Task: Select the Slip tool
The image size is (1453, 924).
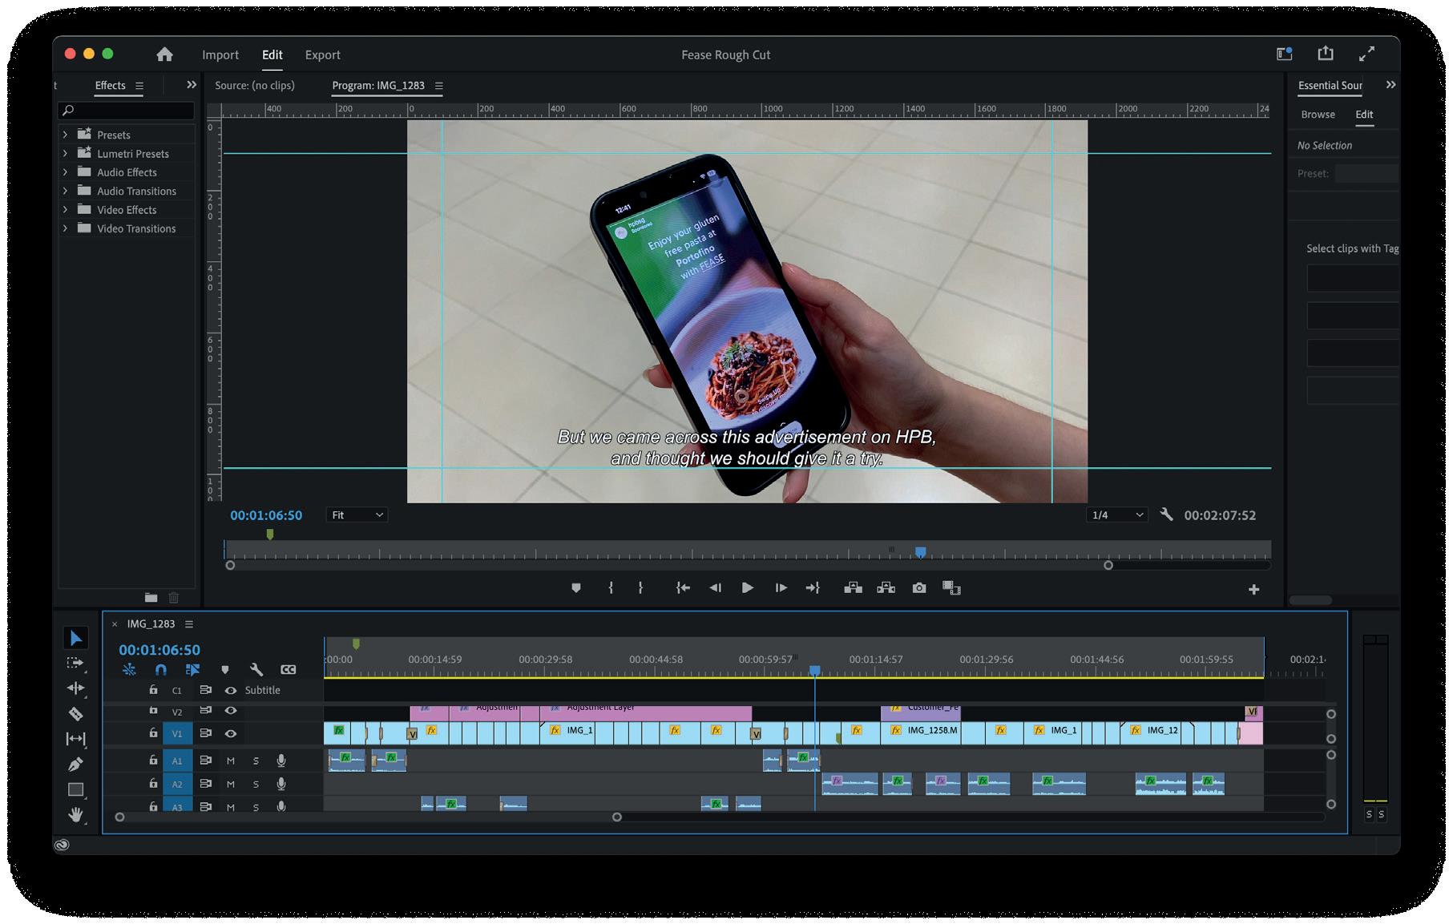Action: tap(75, 739)
